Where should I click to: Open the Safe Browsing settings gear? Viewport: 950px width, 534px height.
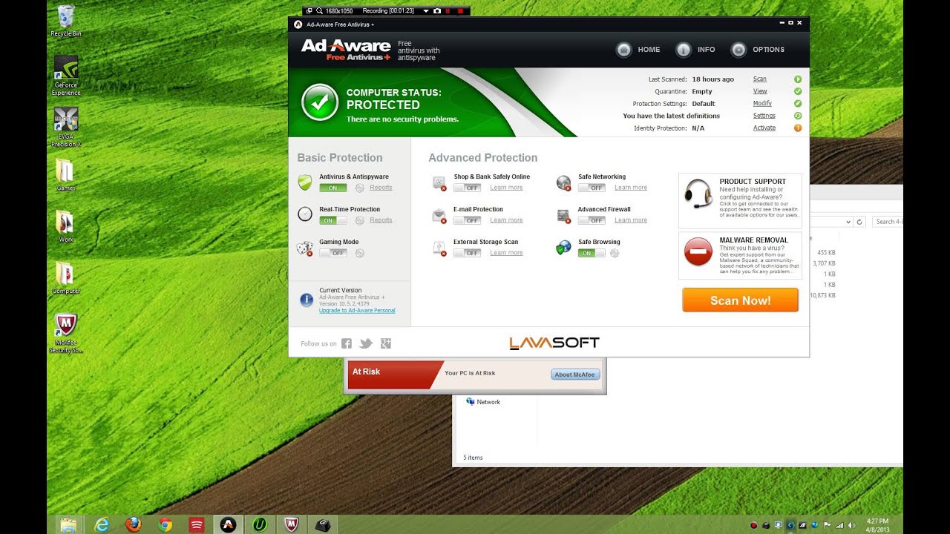614,253
